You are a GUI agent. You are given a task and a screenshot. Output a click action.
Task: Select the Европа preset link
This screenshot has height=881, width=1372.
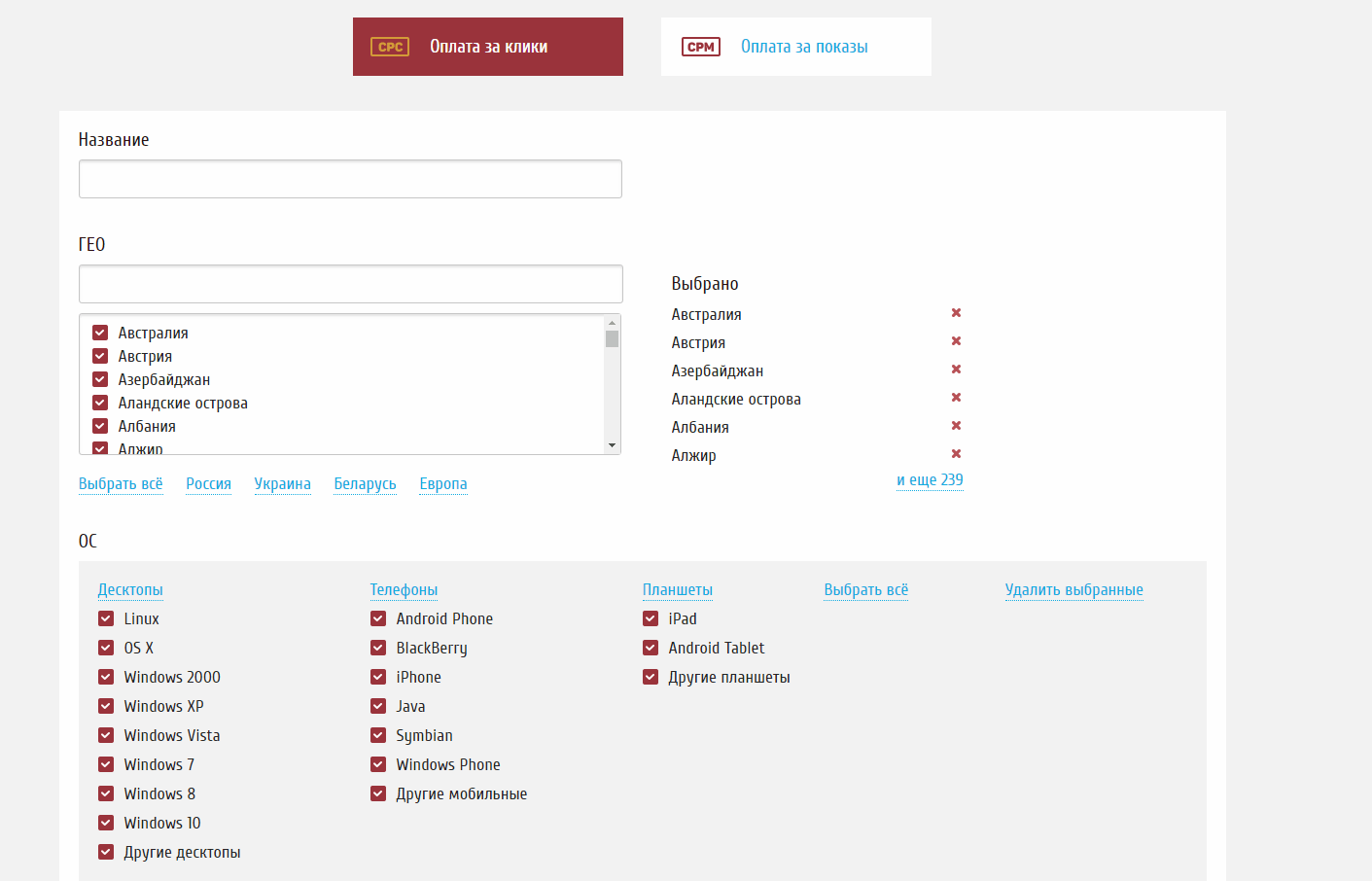443,484
